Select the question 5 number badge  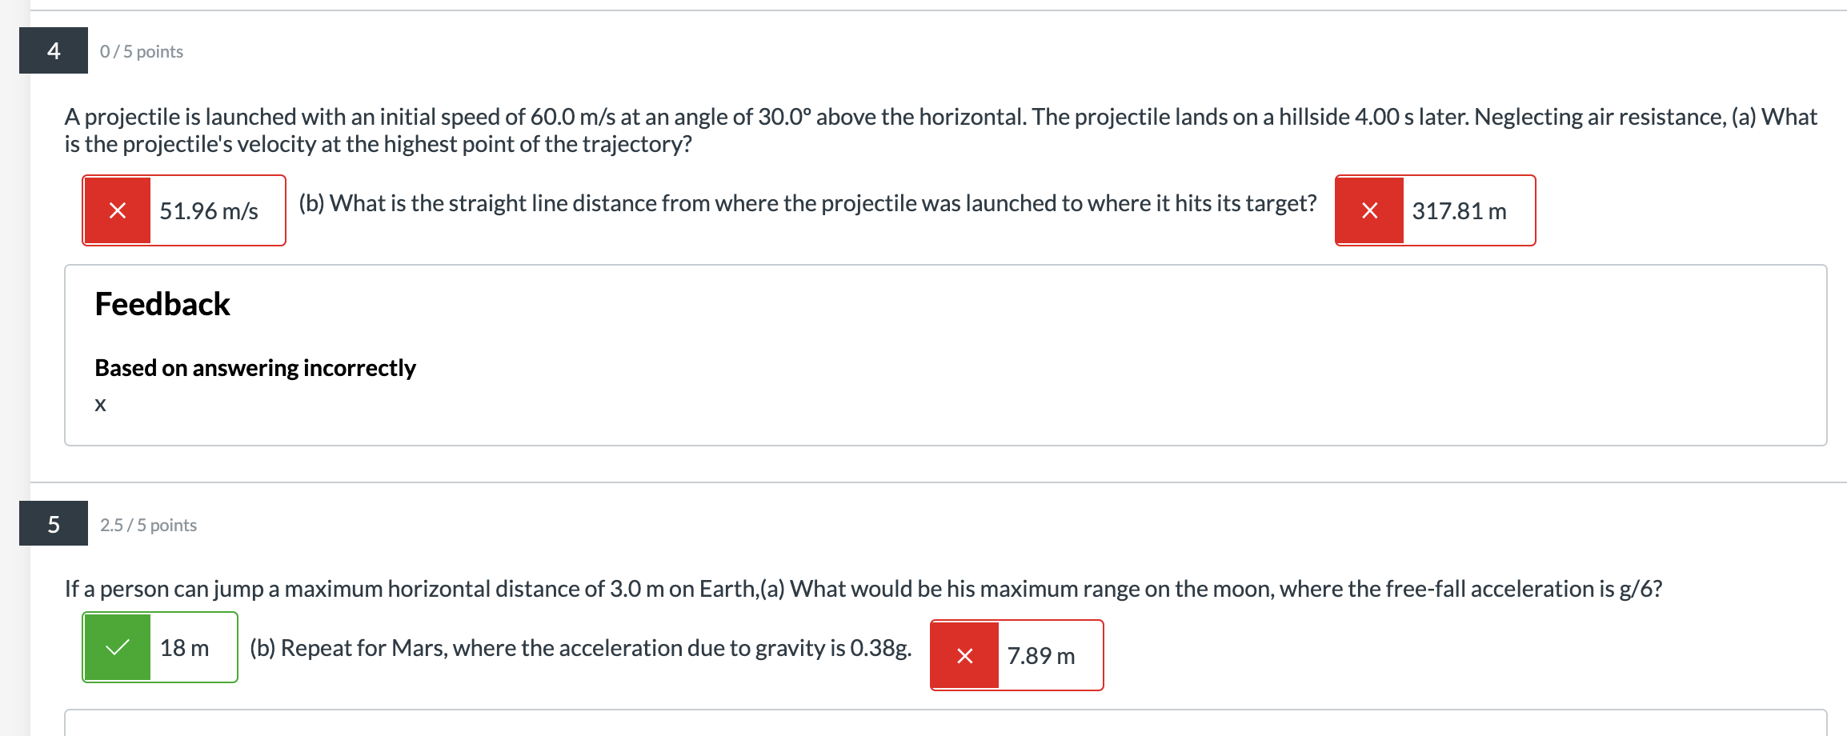click(x=52, y=524)
